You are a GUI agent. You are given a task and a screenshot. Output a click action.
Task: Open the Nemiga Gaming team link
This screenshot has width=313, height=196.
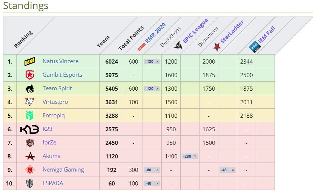63,170
